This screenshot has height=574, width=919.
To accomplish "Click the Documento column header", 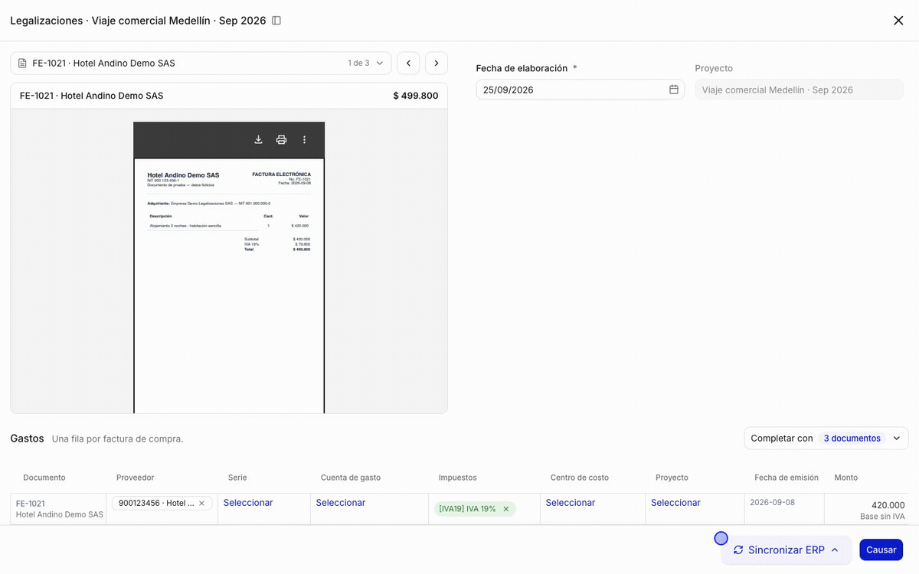I will pyautogui.click(x=44, y=478).
